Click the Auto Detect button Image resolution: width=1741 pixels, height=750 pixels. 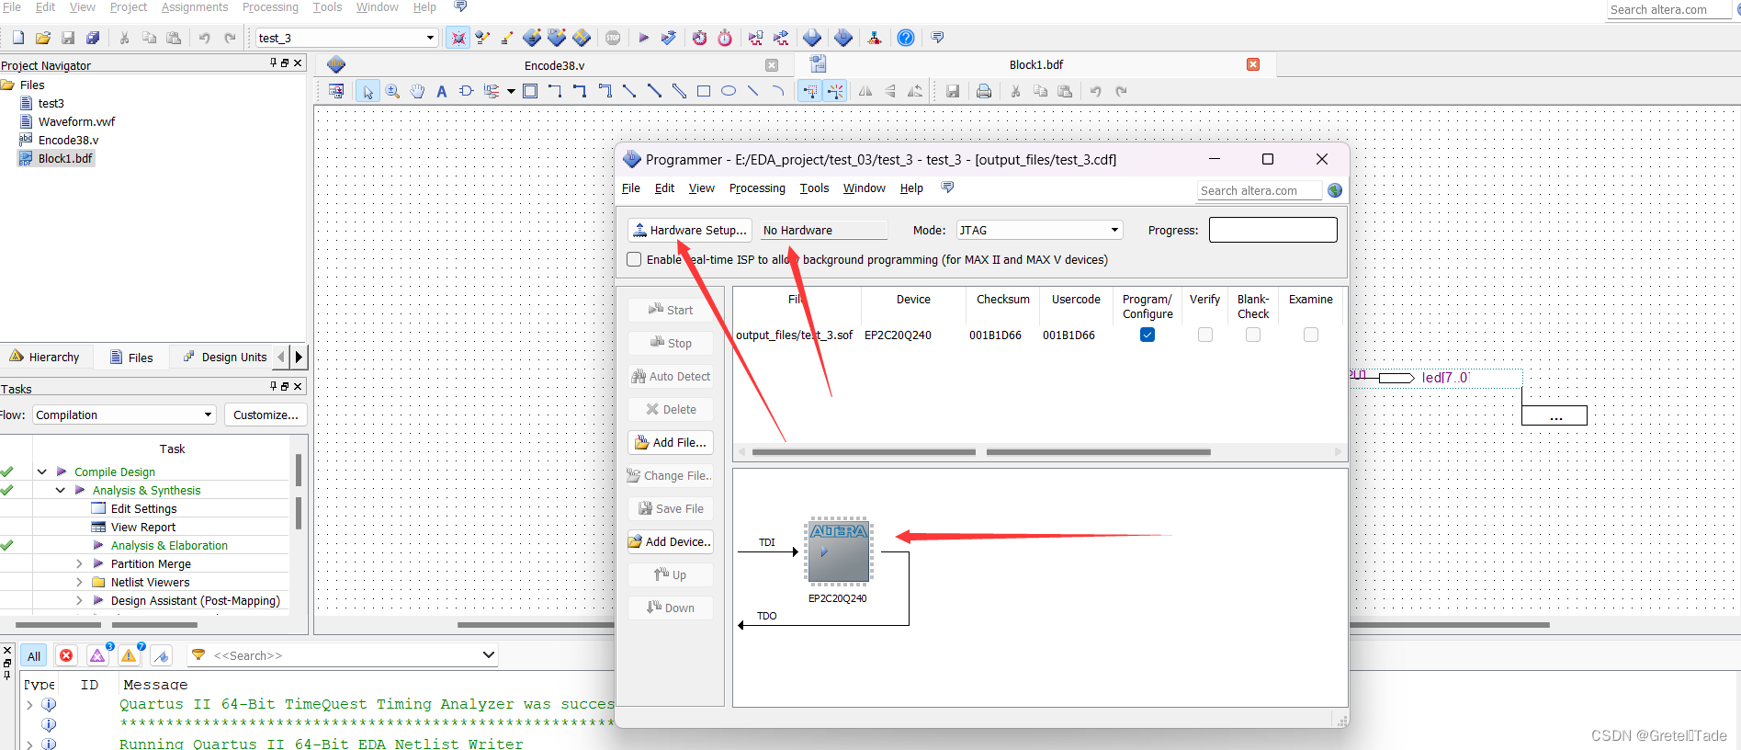click(671, 376)
